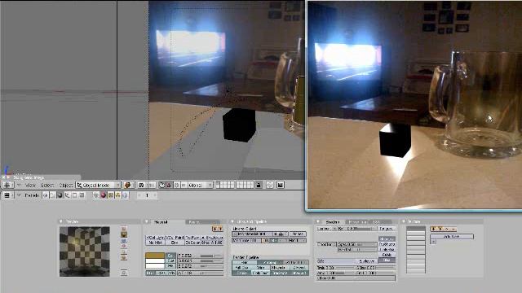Click the R red value slider
The height and width of the screenshot is (293, 522).
pyautogui.click(x=201, y=256)
